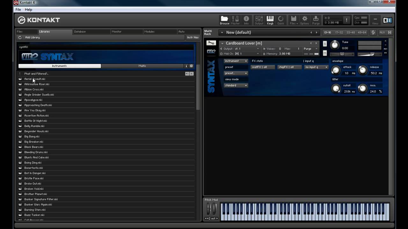The width and height of the screenshot is (408, 229).
Task: Show the Info pane
Action: point(246,20)
